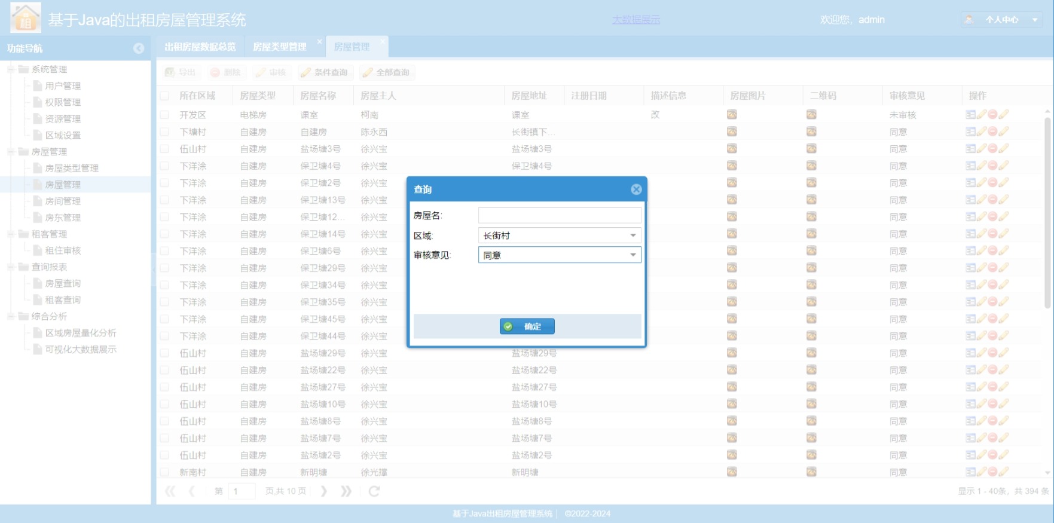
Task: Go to the previous page
Action: pos(191,491)
